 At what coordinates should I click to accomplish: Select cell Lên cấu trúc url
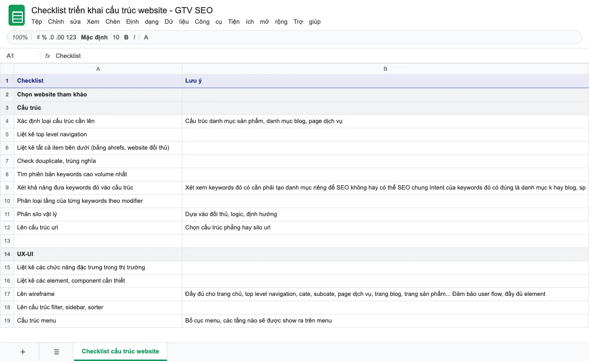point(98,228)
